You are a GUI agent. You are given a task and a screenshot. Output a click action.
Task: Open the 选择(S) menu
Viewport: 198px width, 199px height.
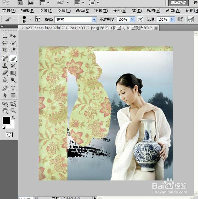click(82, 11)
